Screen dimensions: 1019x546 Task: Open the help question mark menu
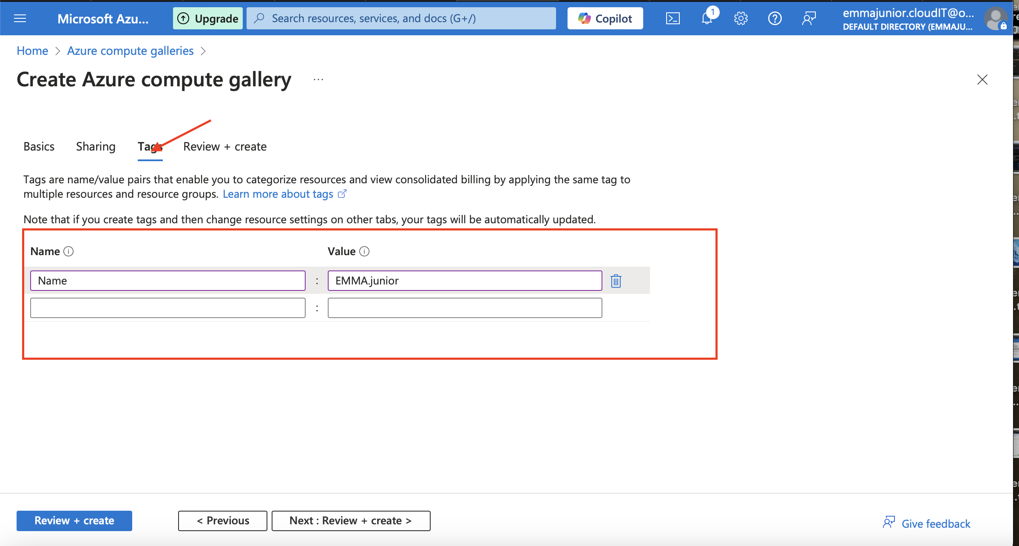coord(775,18)
